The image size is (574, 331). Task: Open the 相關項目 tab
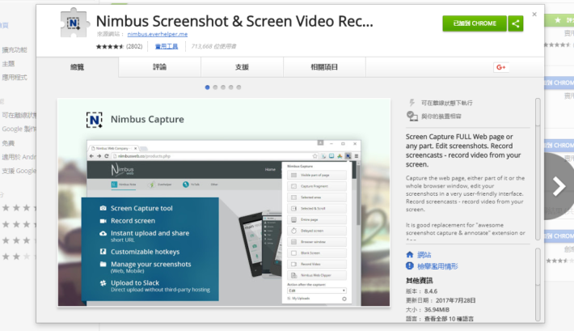pyautogui.click(x=324, y=67)
